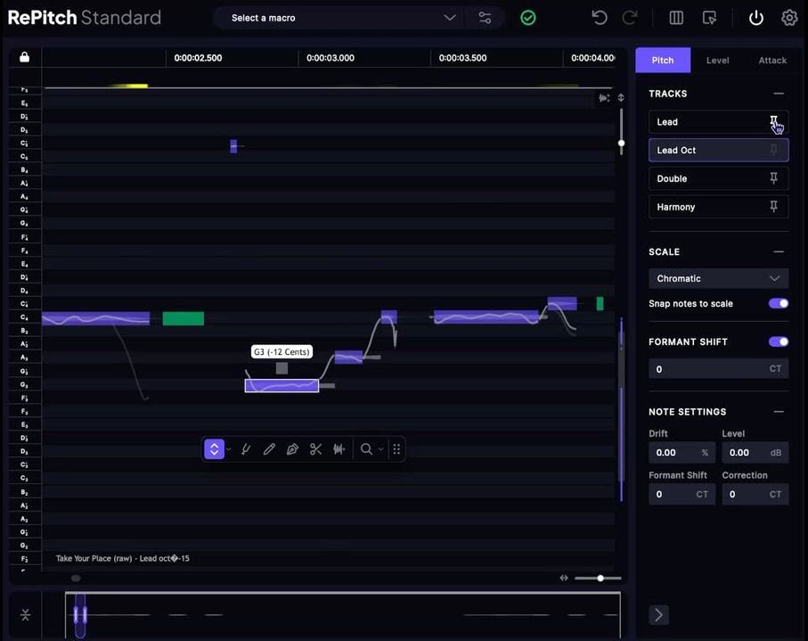
Task: Select the Double track
Action: tap(708, 178)
